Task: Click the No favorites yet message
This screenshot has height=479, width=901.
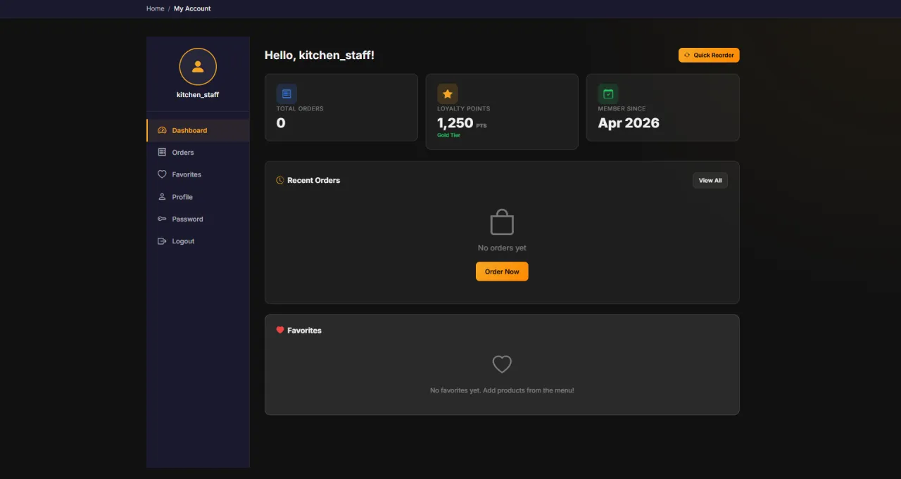Action: [502, 390]
